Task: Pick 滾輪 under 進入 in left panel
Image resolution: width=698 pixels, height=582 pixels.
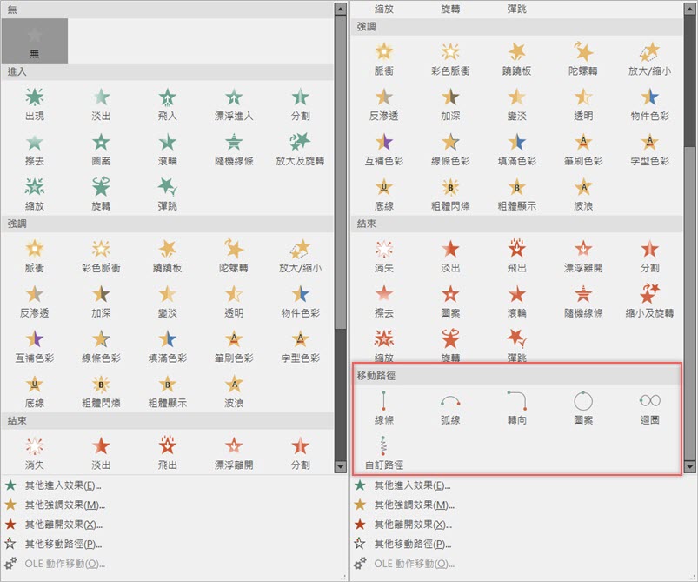Action: pos(168,150)
